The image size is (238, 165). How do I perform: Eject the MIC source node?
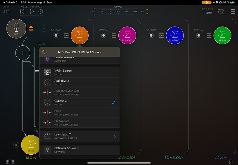pos(31,28)
